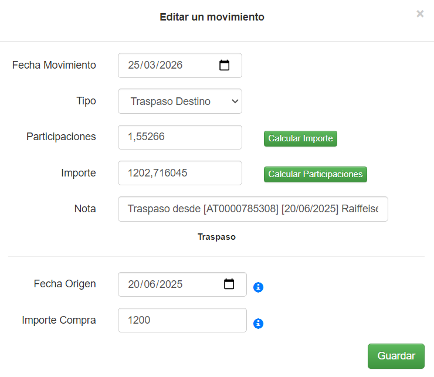
Task: Click the info icon beside Fecha Origen
Action: pyautogui.click(x=258, y=287)
